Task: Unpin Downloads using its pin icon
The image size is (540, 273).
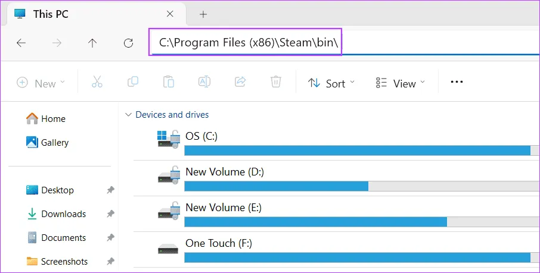Action: 110,214
